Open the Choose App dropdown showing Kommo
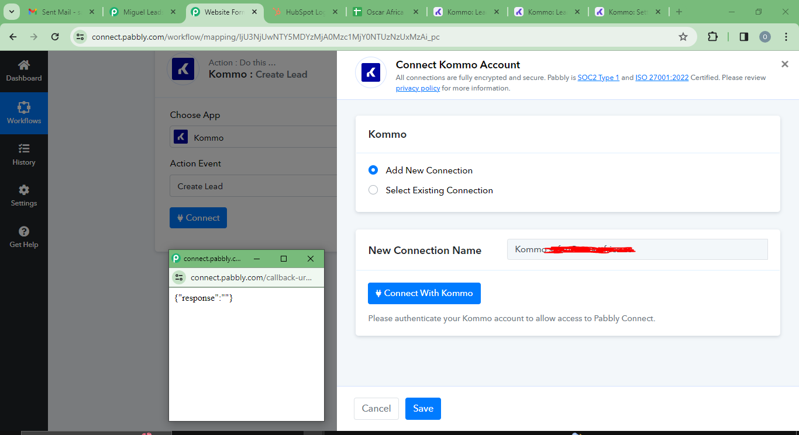 point(253,137)
